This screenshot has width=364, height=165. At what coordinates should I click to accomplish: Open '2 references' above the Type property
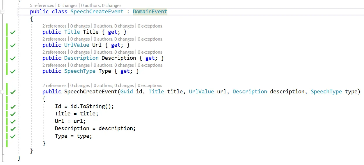pyautogui.click(x=54, y=65)
